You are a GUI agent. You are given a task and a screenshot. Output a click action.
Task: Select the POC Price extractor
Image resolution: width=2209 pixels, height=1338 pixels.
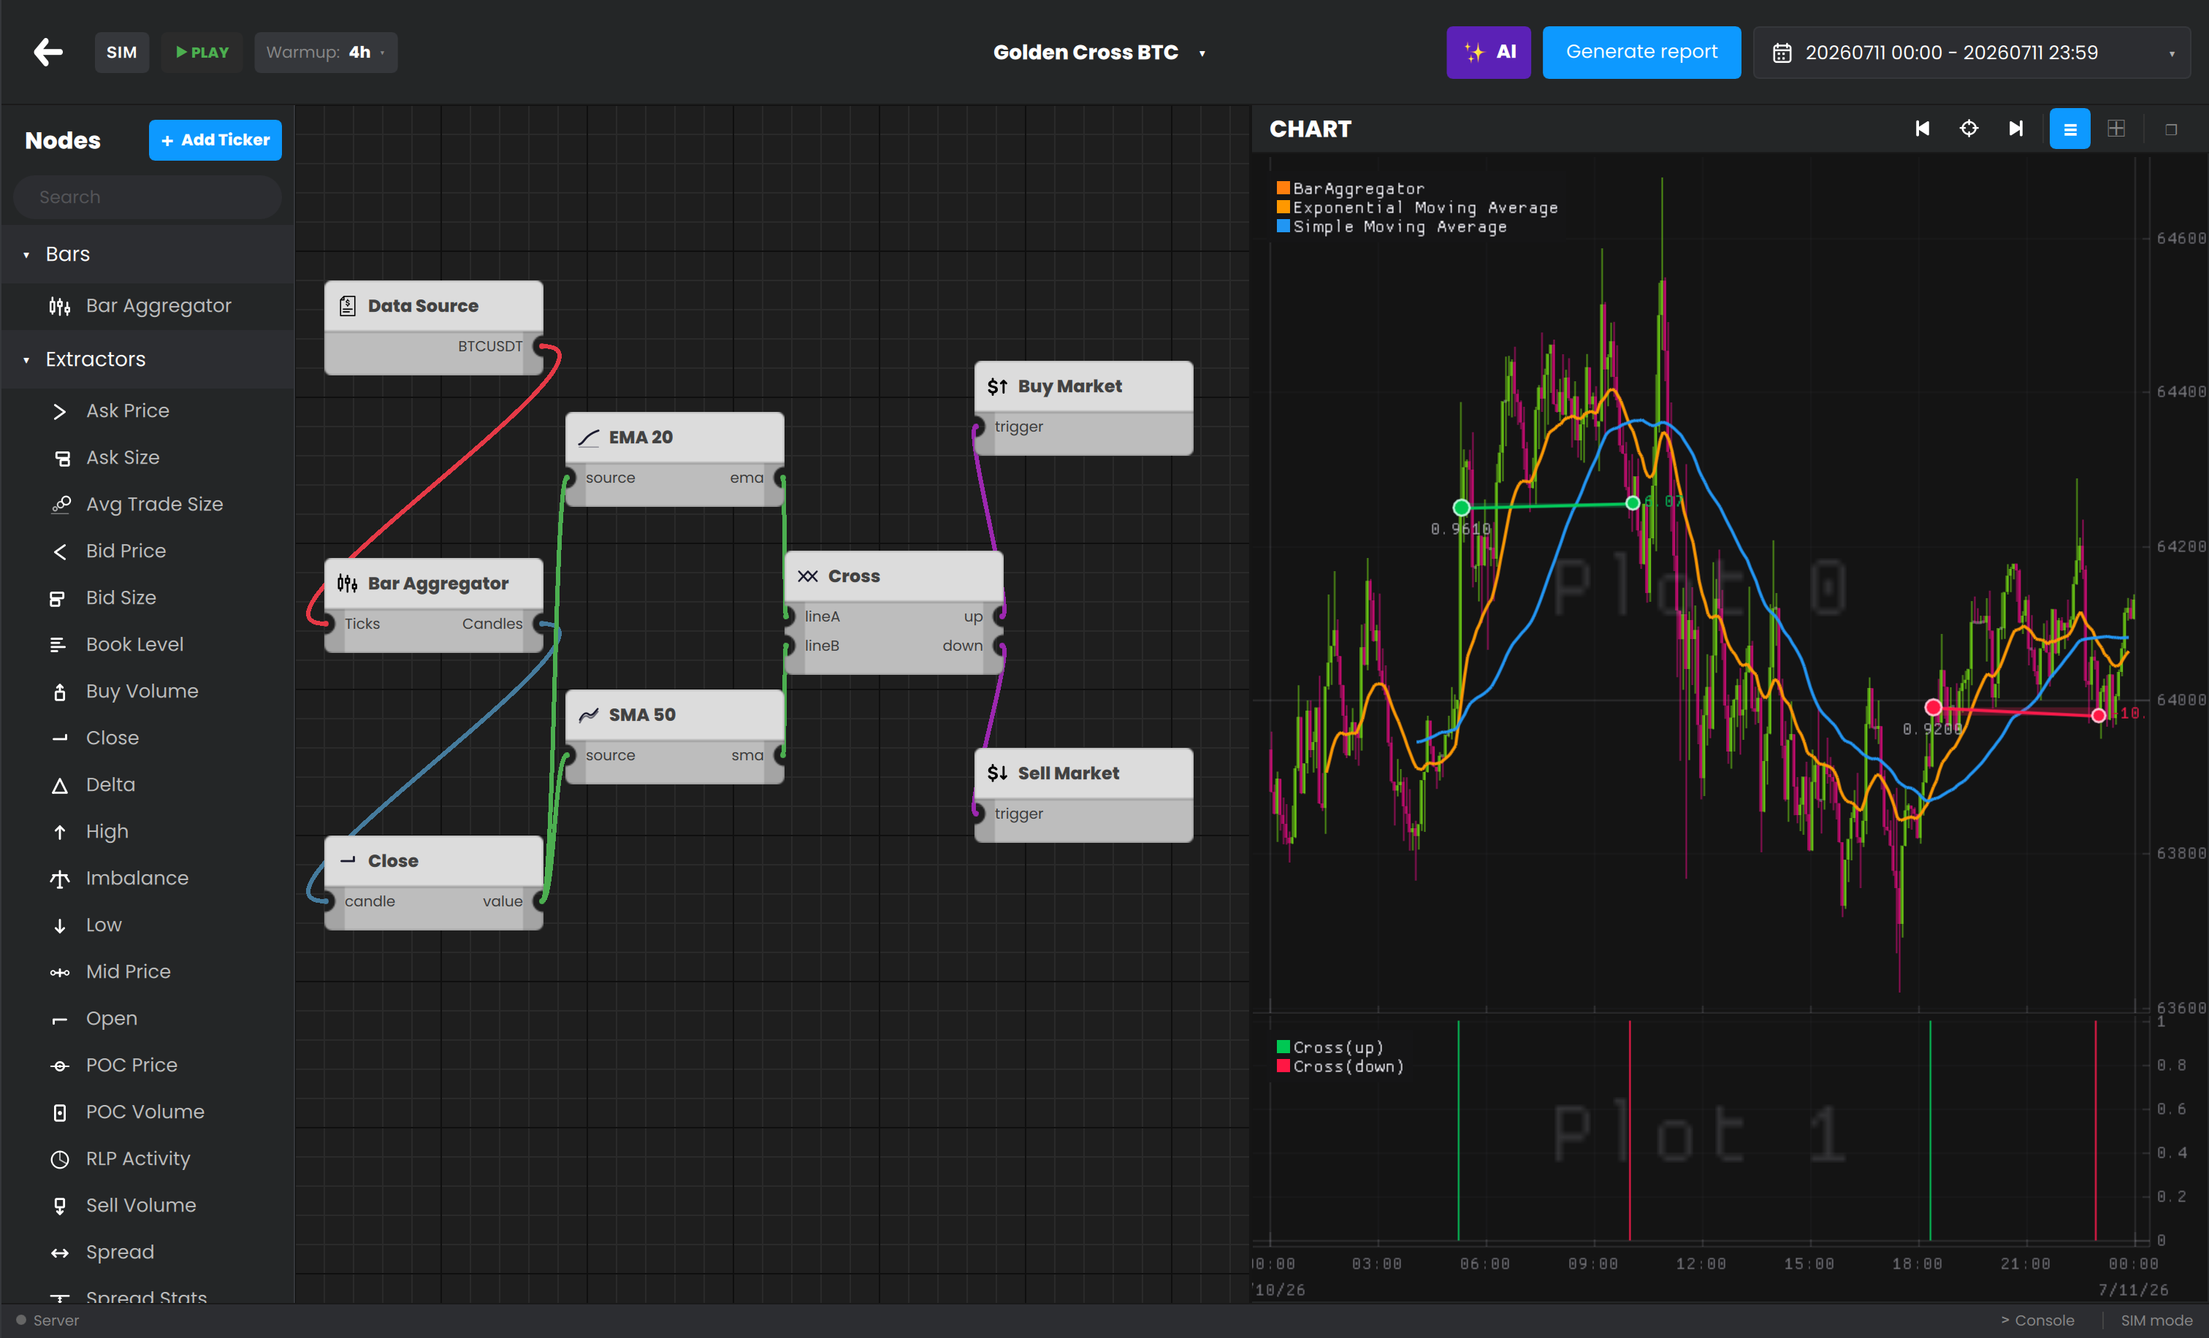pyautogui.click(x=147, y=1066)
